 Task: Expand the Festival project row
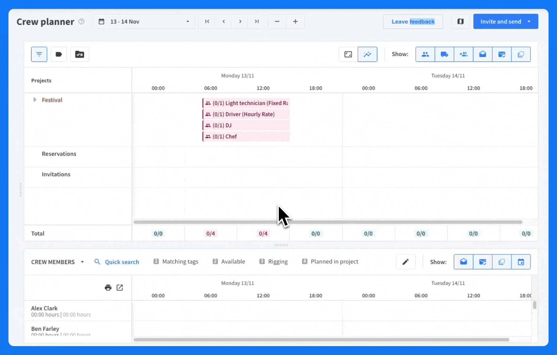click(34, 100)
